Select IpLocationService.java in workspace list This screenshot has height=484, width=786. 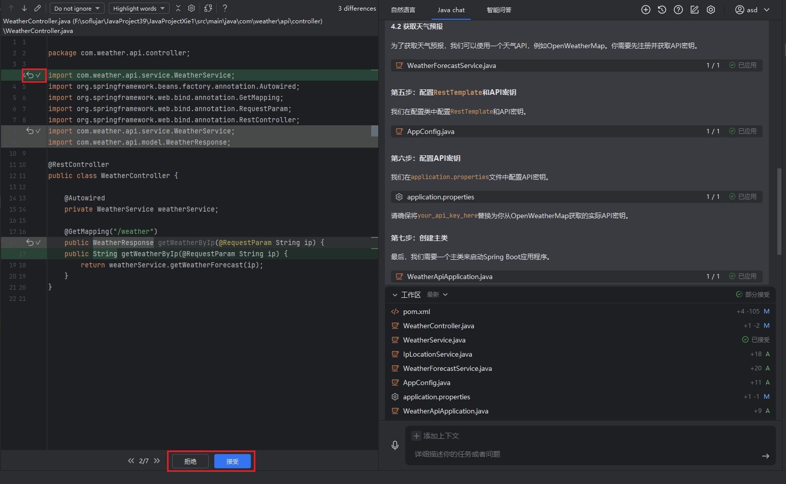580,354
